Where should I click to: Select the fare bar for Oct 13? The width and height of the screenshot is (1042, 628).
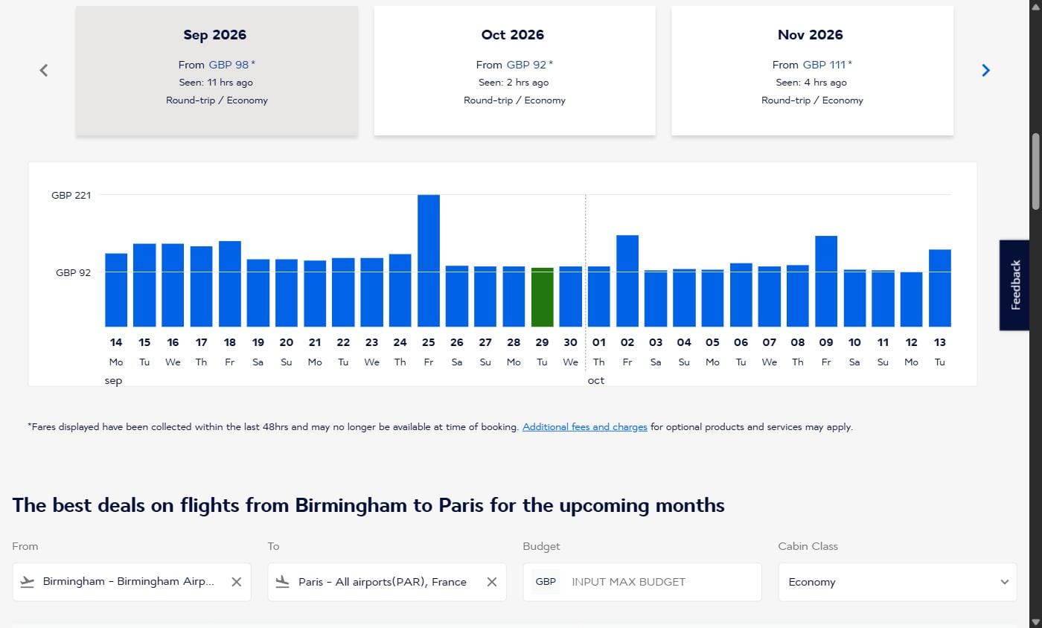(x=940, y=288)
